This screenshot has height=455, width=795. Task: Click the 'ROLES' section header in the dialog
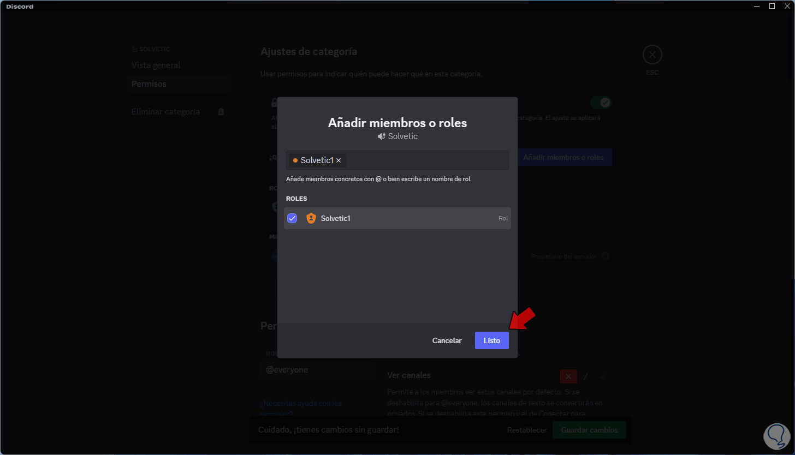coord(296,199)
